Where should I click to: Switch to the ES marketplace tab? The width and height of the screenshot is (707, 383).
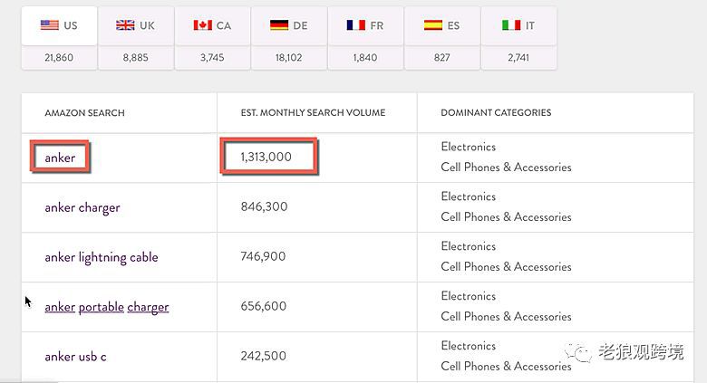[x=442, y=25]
